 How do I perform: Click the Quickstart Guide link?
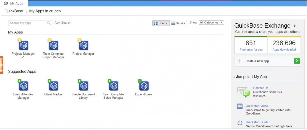click(x=257, y=122)
